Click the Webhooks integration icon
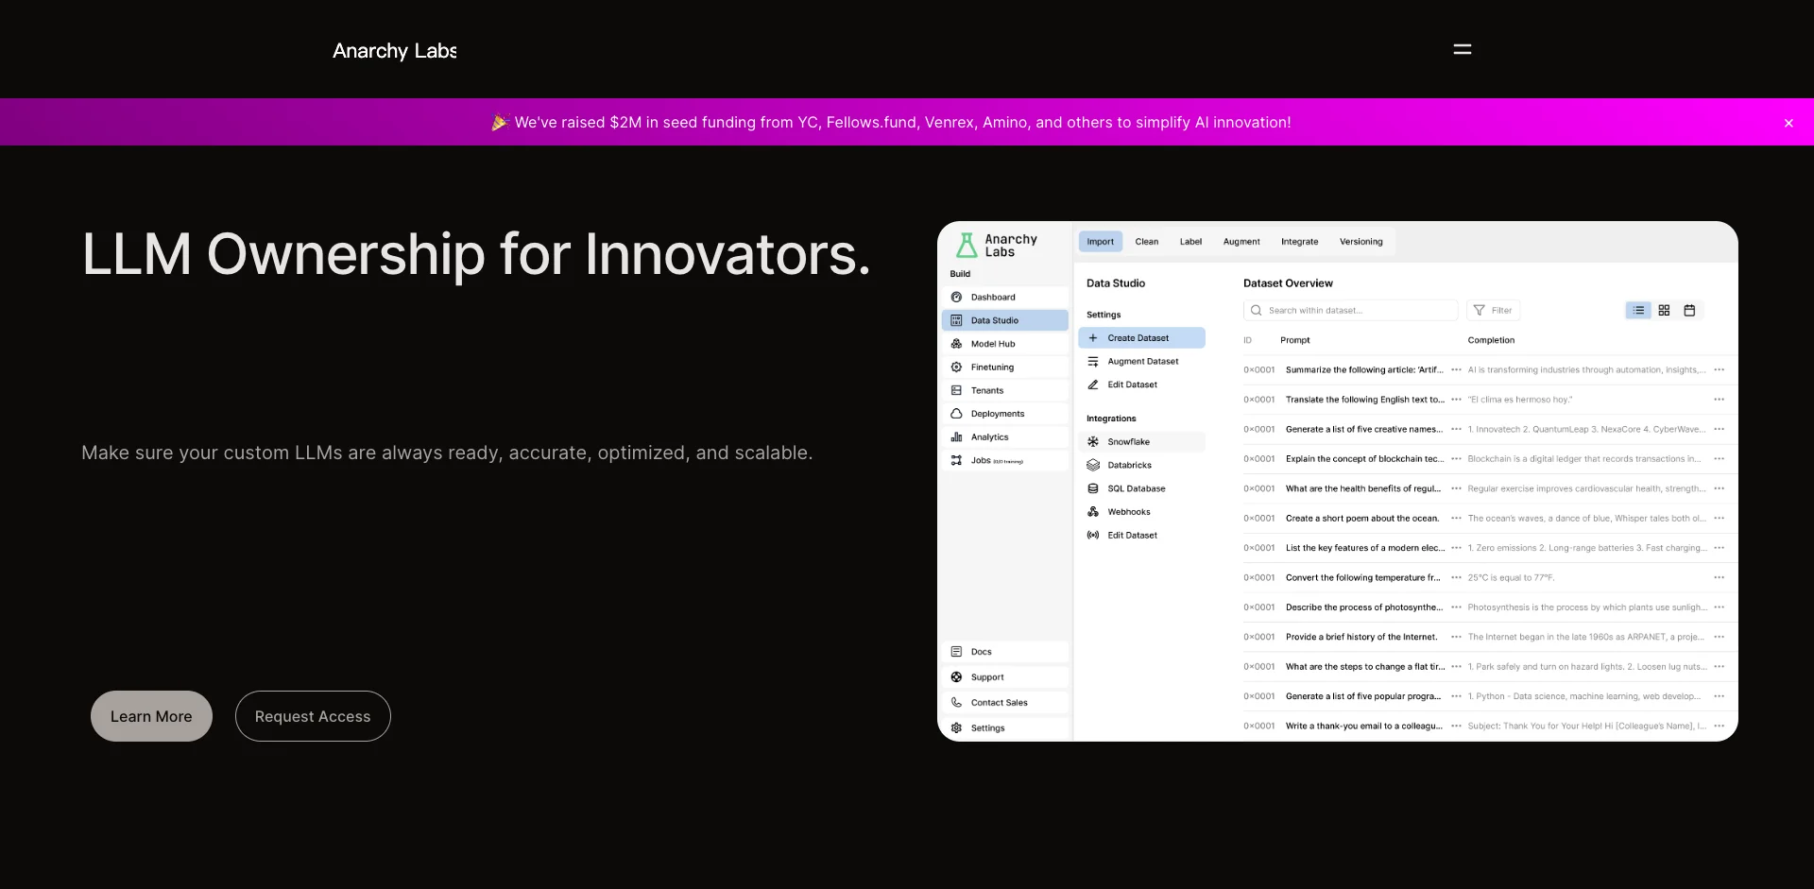 (x=1093, y=511)
